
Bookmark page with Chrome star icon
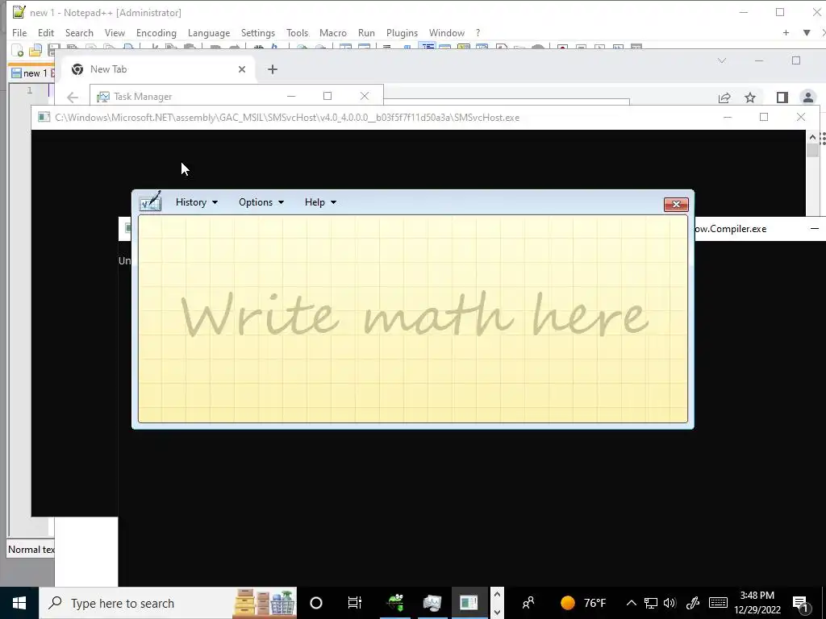tap(750, 98)
